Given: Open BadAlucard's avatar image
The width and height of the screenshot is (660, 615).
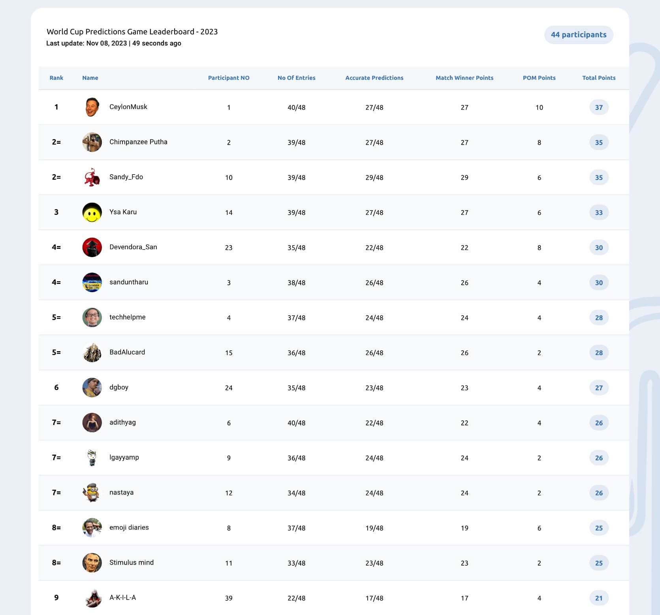Looking at the screenshot, I should (x=92, y=352).
